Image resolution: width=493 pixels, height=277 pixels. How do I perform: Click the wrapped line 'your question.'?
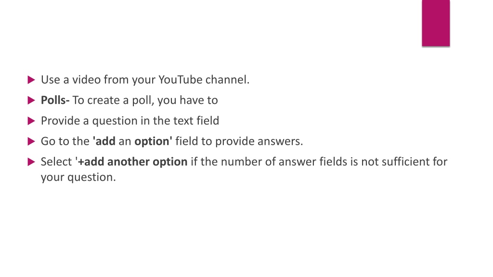click(78, 177)
